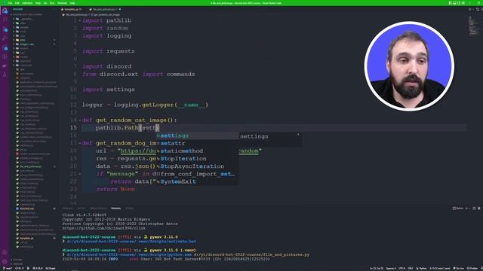The width and height of the screenshot is (483, 271).
Task: Click the Run Python File icon
Action: click(x=470, y=10)
